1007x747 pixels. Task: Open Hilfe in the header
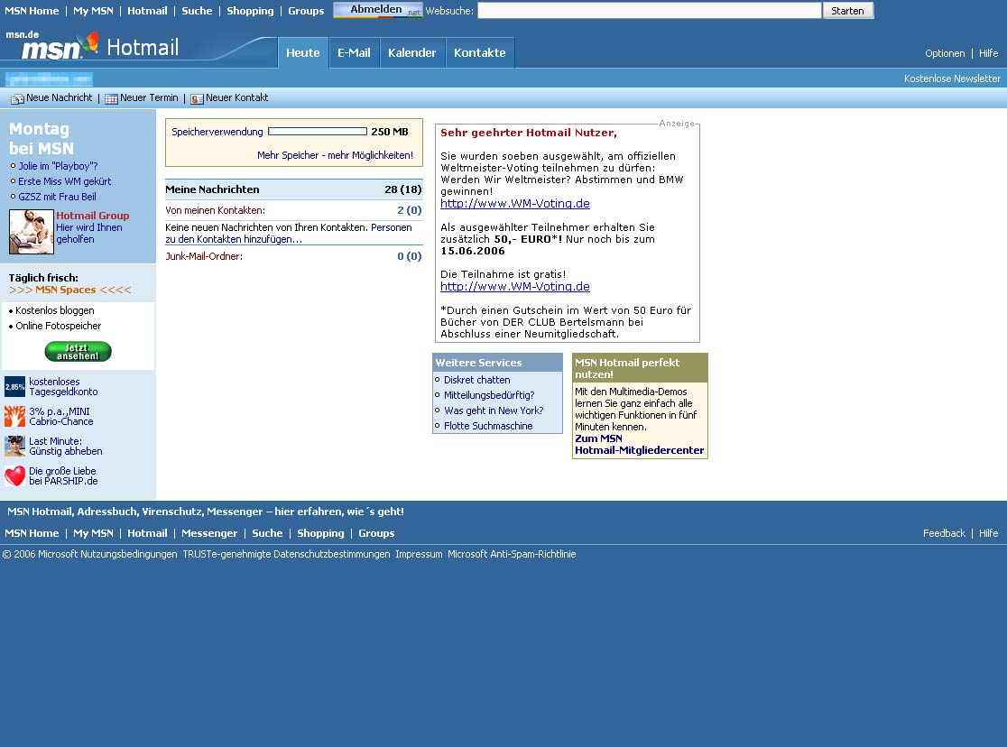(x=988, y=53)
